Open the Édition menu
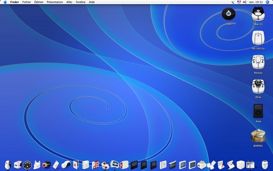This screenshot has height=171, width=273. (x=39, y=2)
